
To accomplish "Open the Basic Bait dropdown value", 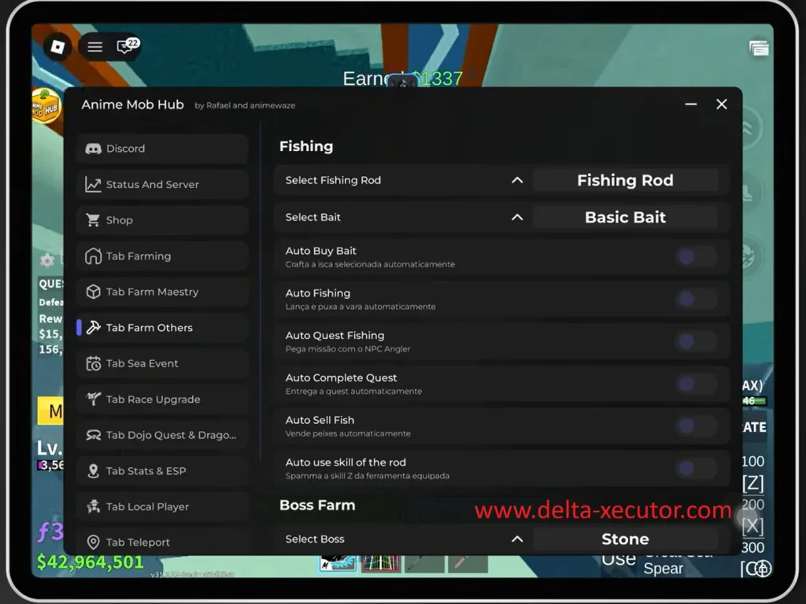I will point(625,217).
